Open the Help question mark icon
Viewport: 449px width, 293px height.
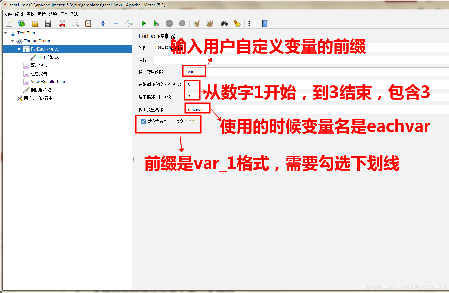(x=265, y=23)
